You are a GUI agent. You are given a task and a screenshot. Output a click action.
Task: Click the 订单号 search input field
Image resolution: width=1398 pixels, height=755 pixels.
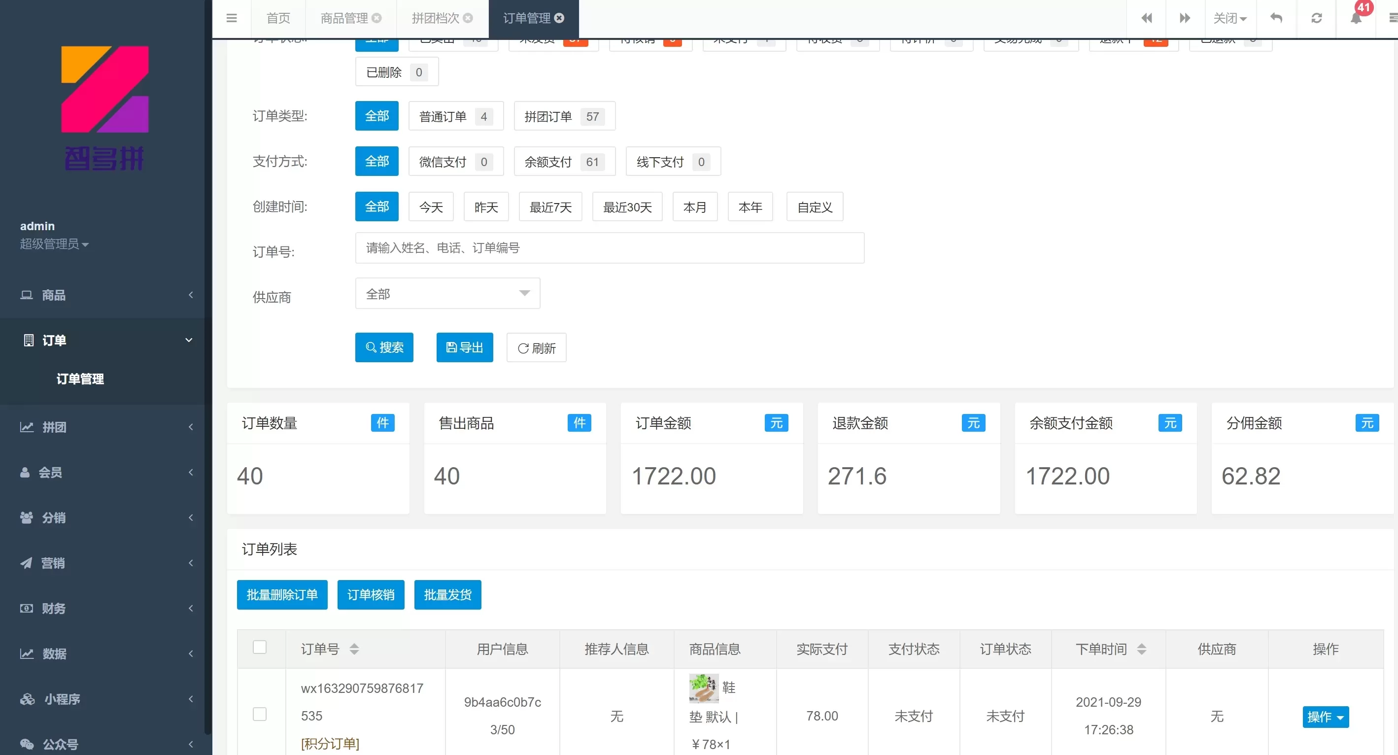coord(609,248)
